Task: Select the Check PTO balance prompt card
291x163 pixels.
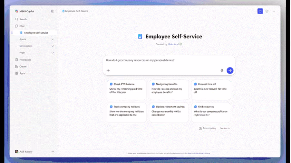Action: pos(127,90)
